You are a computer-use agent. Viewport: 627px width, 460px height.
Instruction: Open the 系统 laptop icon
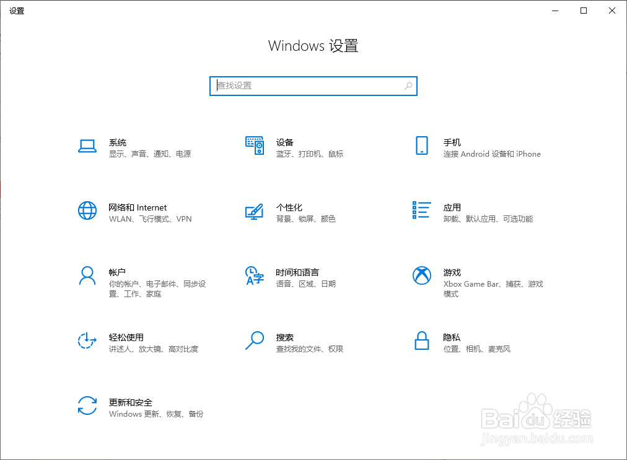pyautogui.click(x=87, y=146)
